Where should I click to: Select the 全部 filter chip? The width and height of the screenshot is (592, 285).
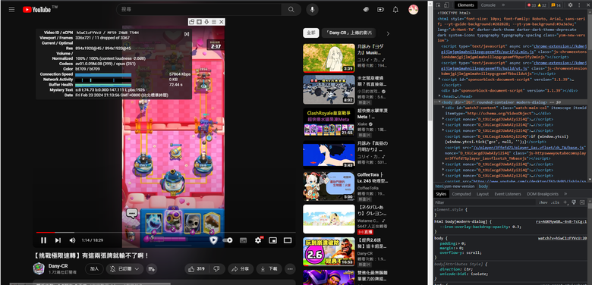[310, 33]
